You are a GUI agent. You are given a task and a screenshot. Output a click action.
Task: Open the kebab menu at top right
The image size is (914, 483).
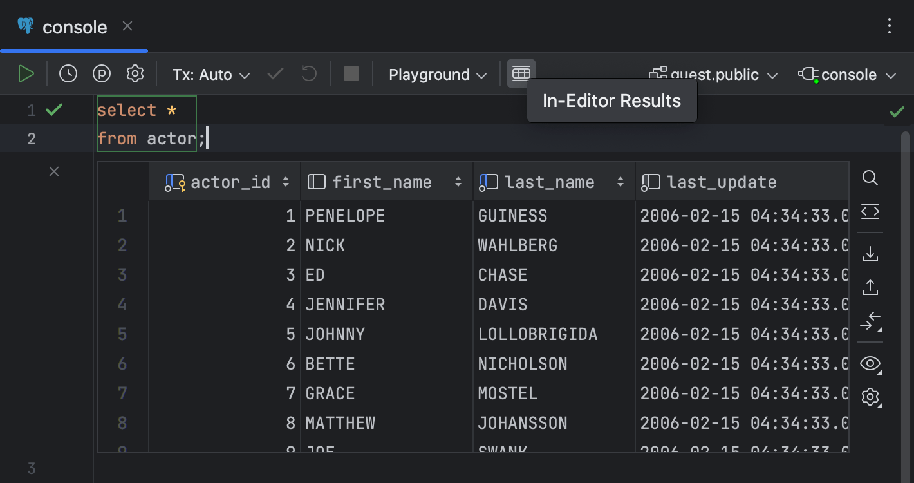pos(890,26)
